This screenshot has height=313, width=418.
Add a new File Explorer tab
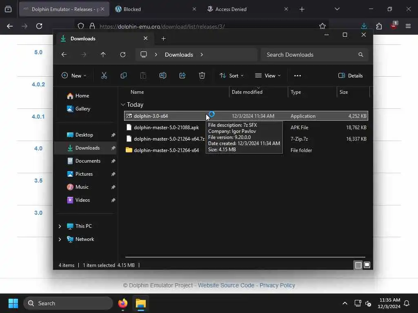click(x=163, y=39)
